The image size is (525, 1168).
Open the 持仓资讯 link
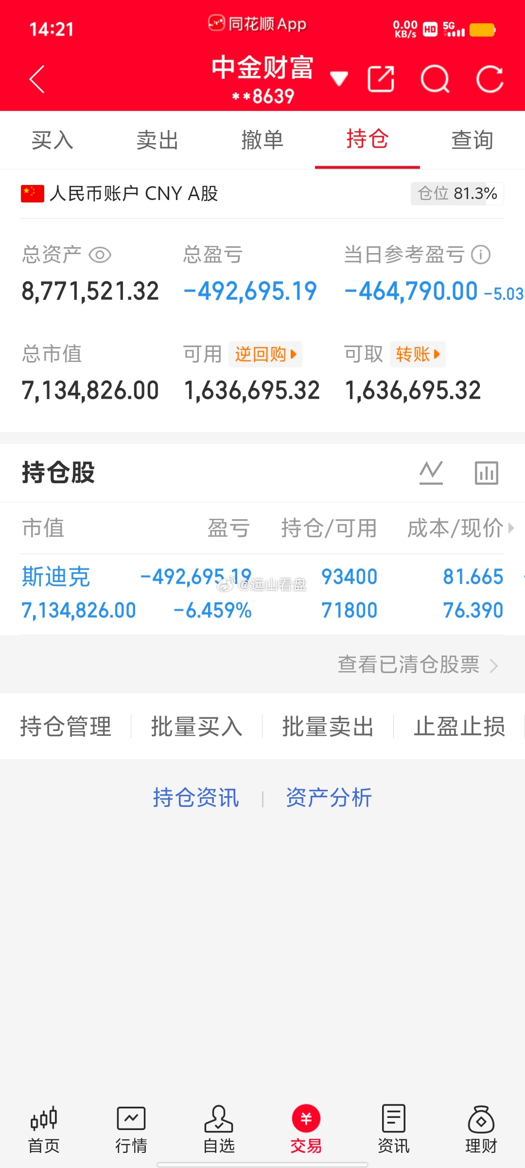pos(196,798)
